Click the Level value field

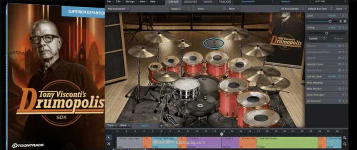[x=332, y=16]
